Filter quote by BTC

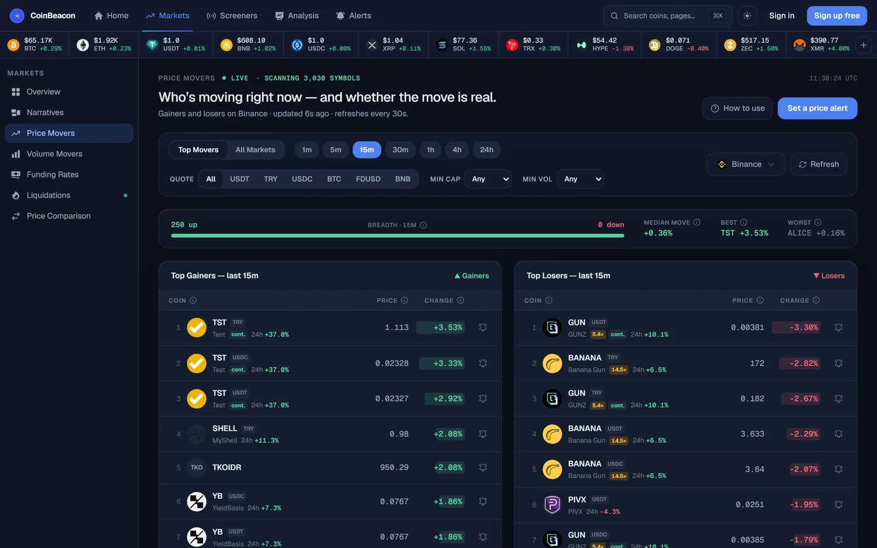334,179
